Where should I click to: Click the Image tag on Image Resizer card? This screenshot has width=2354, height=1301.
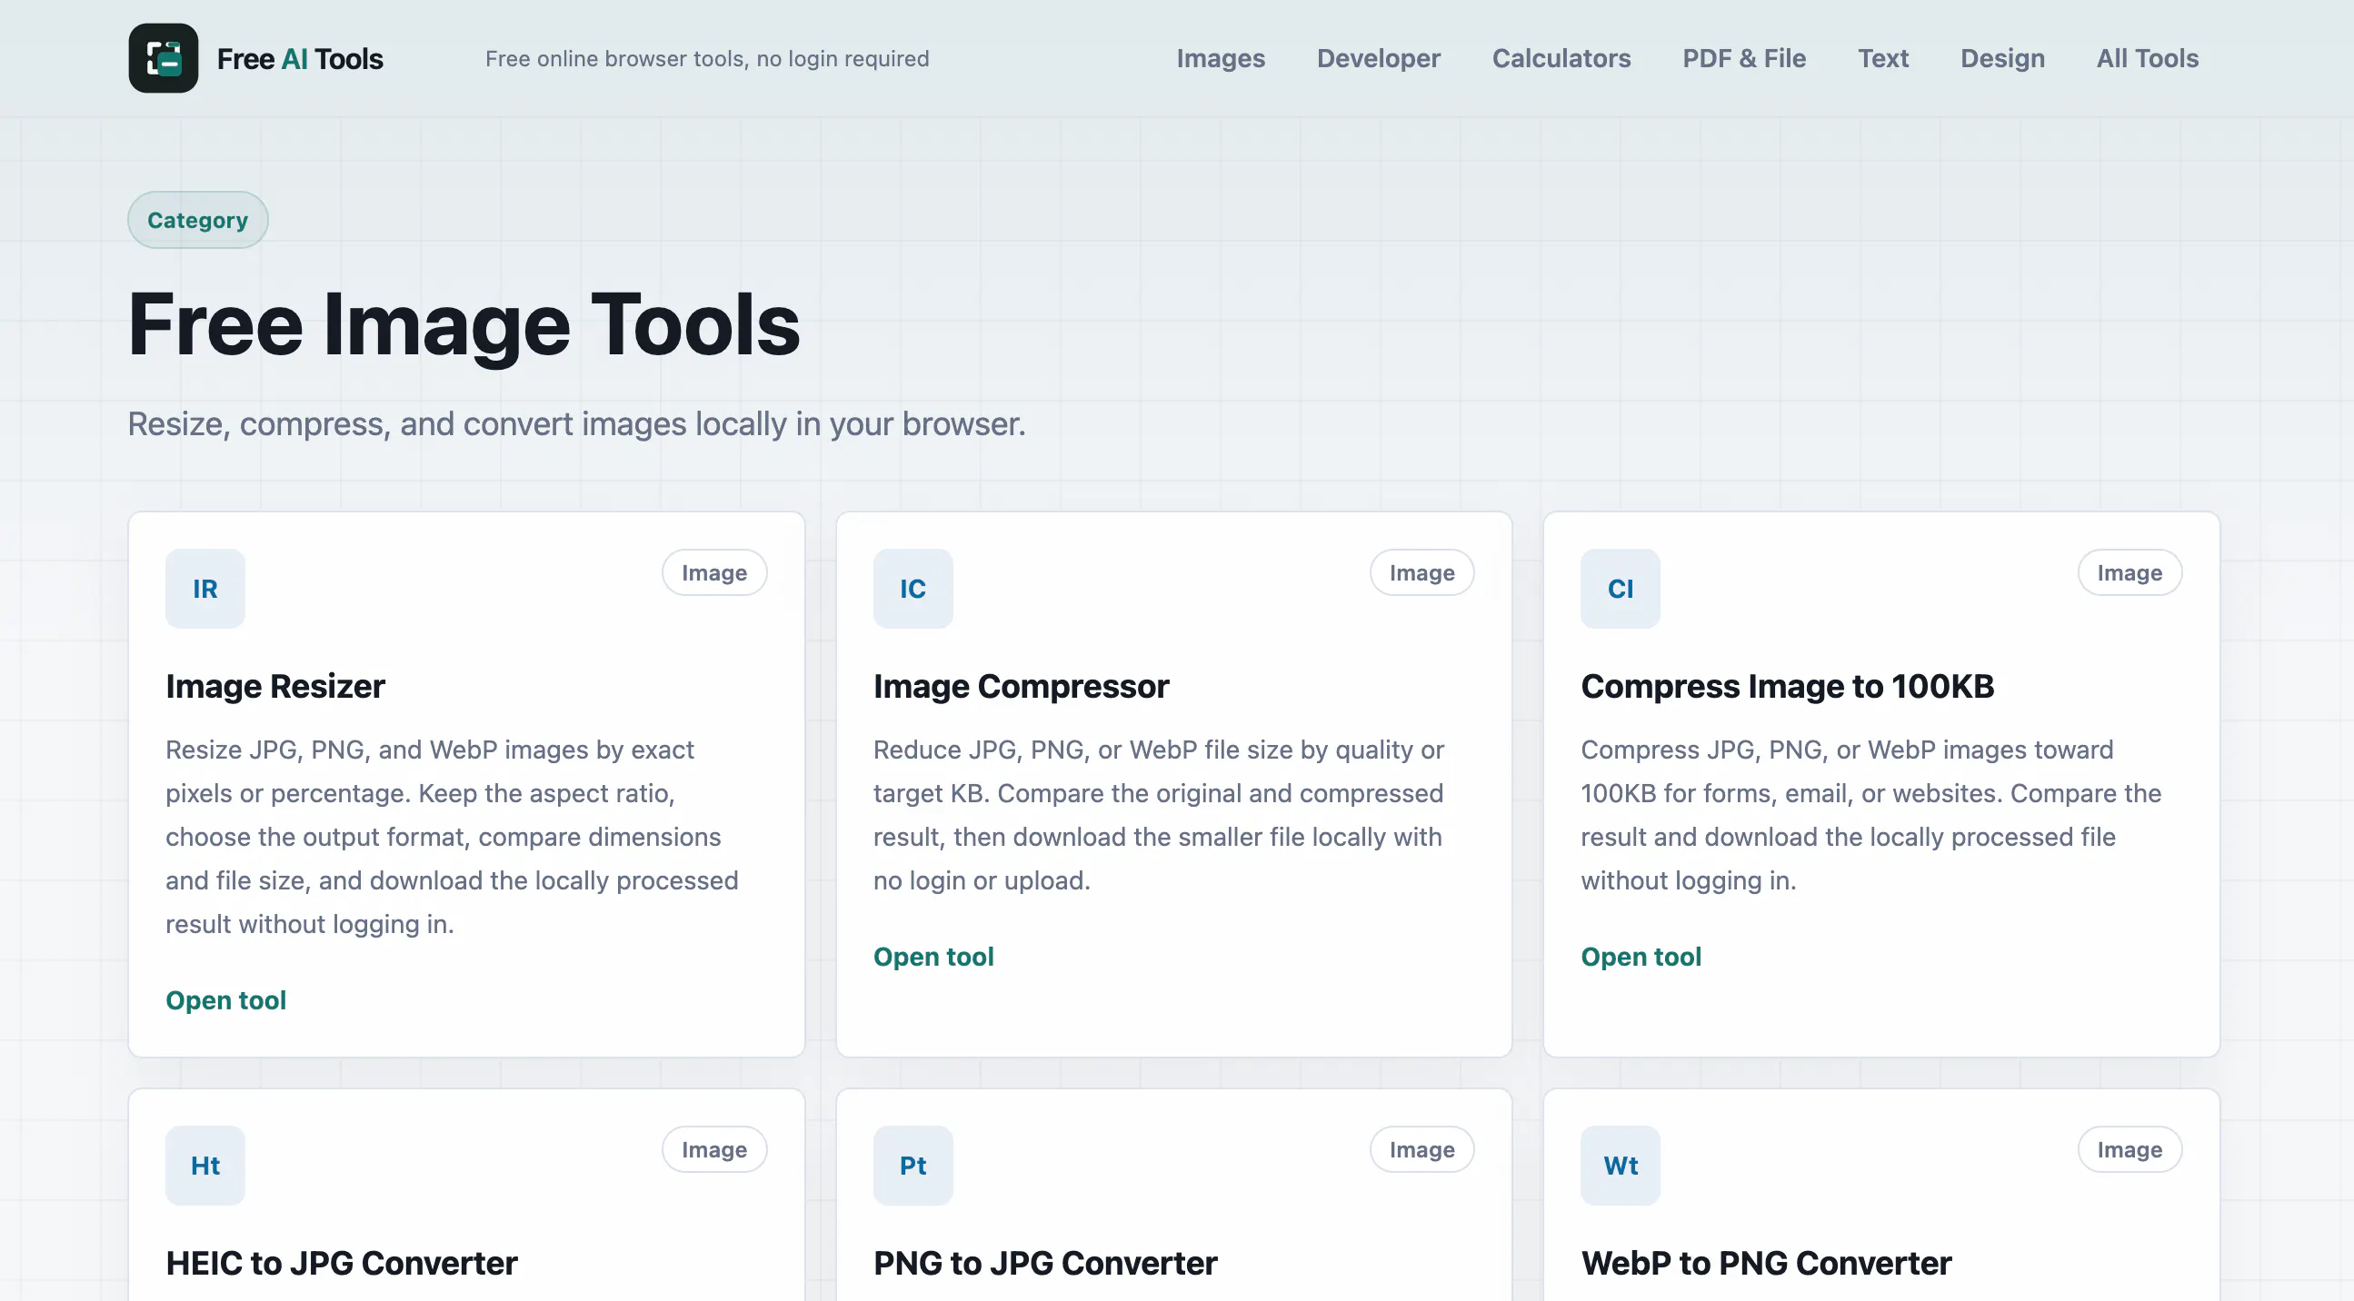pos(714,573)
